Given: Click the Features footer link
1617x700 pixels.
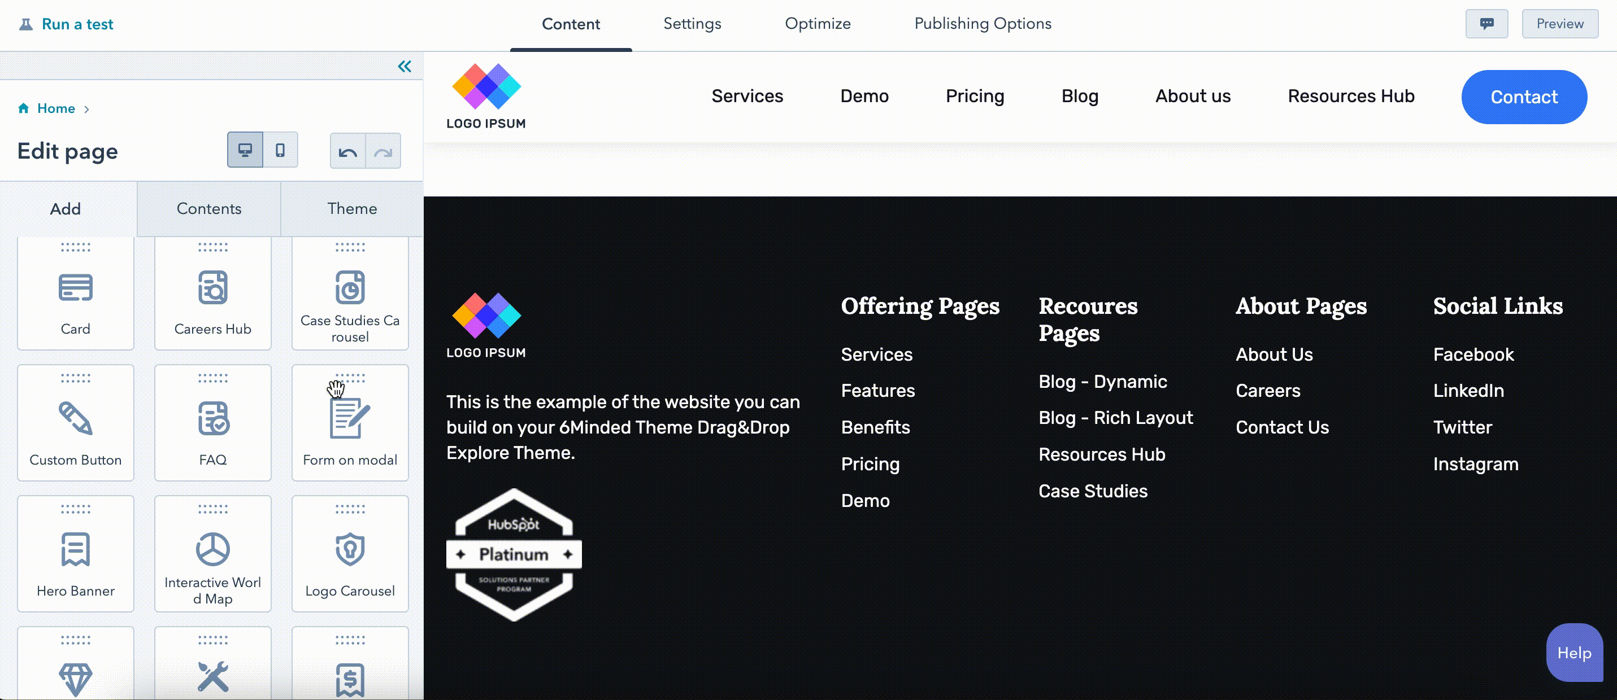Looking at the screenshot, I should pos(877,391).
